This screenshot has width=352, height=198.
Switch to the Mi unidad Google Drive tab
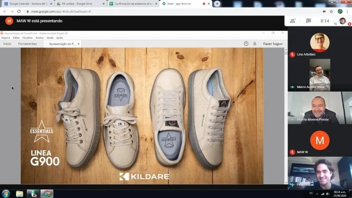pyautogui.click(x=80, y=4)
